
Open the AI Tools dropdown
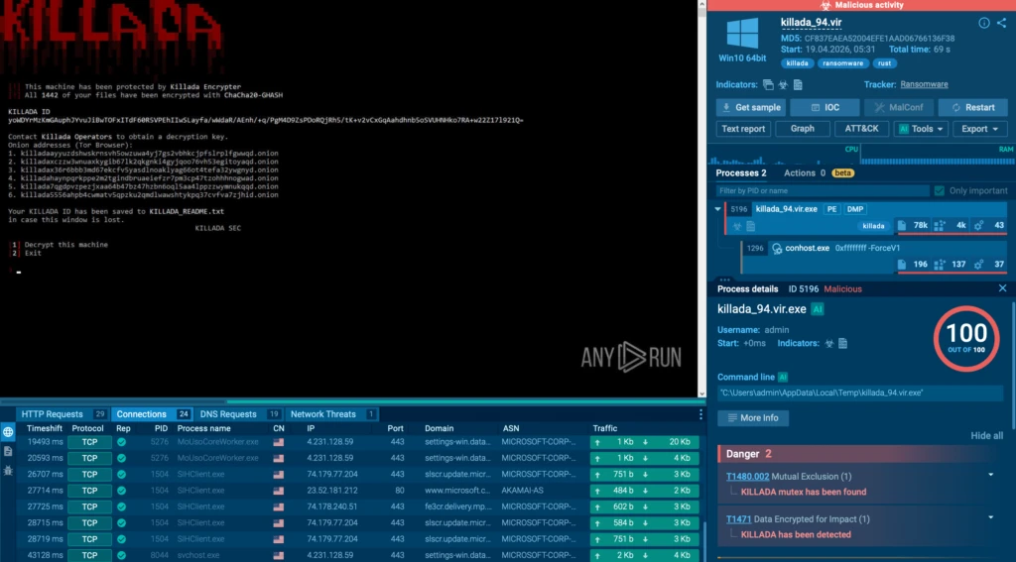[921, 129]
